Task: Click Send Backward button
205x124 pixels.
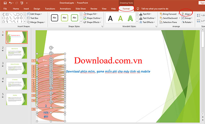Action: (x=169, y=18)
